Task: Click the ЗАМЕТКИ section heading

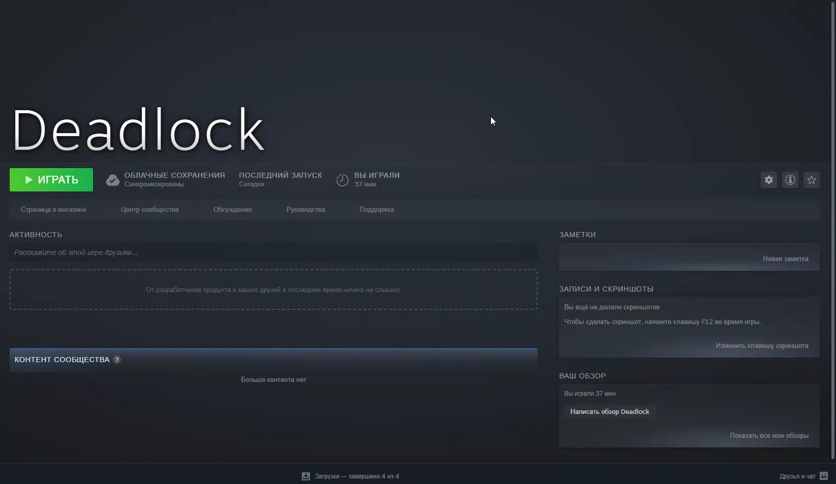Action: pyautogui.click(x=577, y=235)
